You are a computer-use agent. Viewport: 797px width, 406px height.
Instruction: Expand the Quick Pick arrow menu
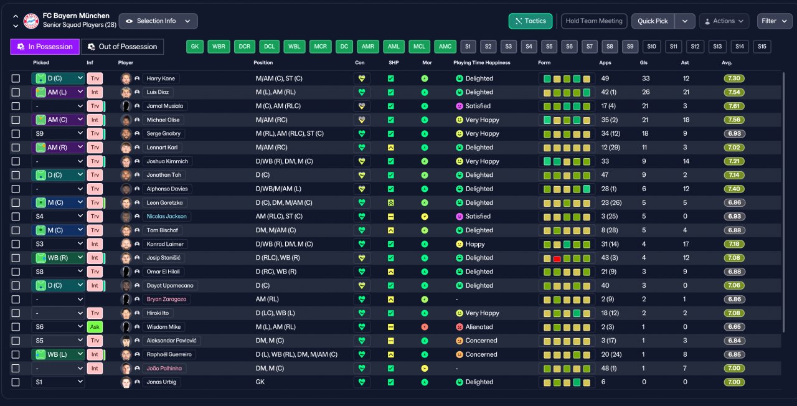pos(685,21)
